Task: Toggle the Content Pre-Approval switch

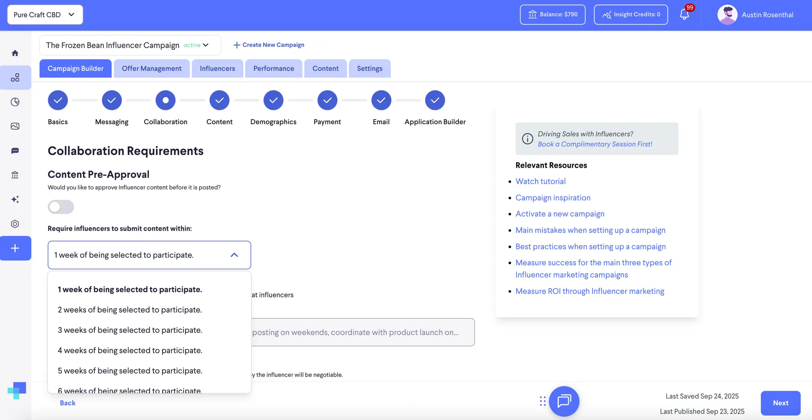Action: point(61,207)
